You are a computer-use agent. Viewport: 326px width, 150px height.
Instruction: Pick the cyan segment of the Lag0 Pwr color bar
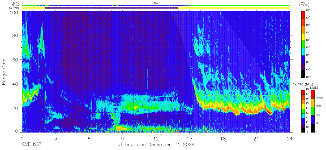(x=303, y=52)
